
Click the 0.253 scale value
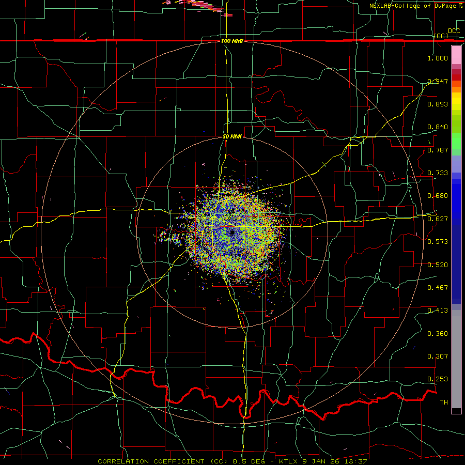pos(438,379)
